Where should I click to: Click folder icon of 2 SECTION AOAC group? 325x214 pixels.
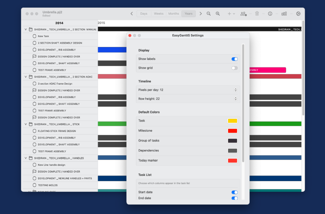(x=30, y=77)
